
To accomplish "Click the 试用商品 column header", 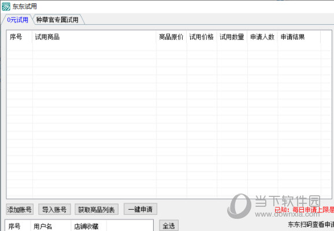I will (94, 37).
